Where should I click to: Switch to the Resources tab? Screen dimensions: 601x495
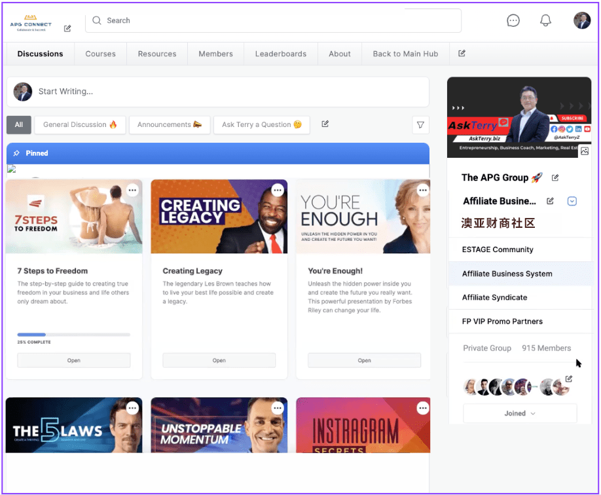[x=157, y=54]
